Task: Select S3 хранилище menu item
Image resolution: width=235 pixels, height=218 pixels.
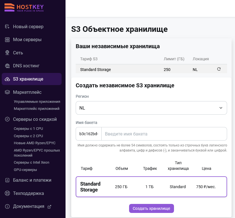Action: [x=32, y=79]
